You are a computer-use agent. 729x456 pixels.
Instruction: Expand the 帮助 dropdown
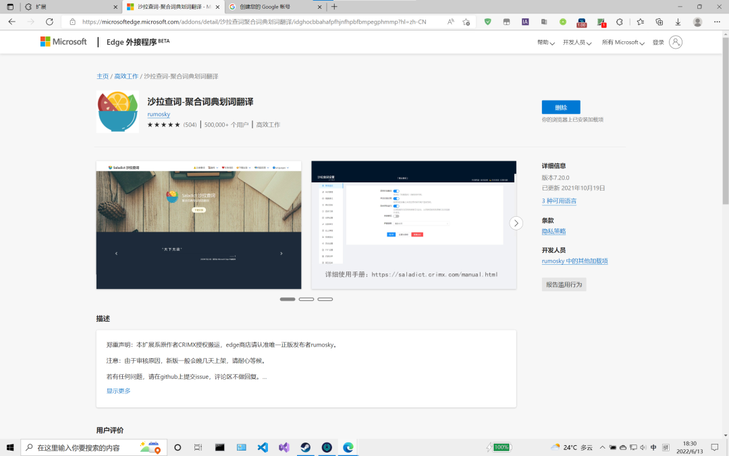click(546, 43)
